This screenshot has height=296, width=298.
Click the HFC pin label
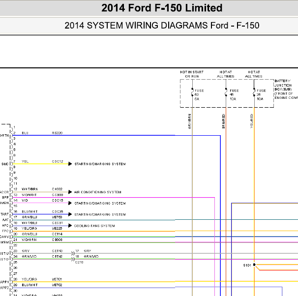(x=5, y=226)
